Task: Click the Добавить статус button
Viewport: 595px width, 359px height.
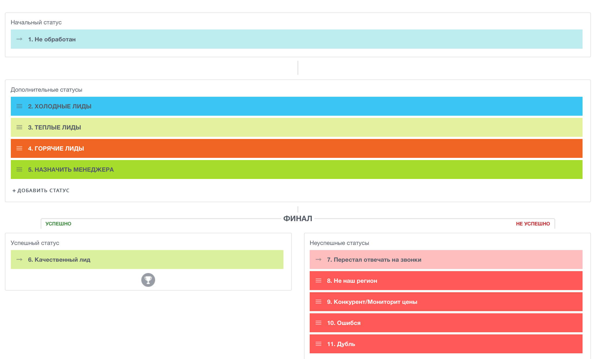Action: click(x=41, y=191)
